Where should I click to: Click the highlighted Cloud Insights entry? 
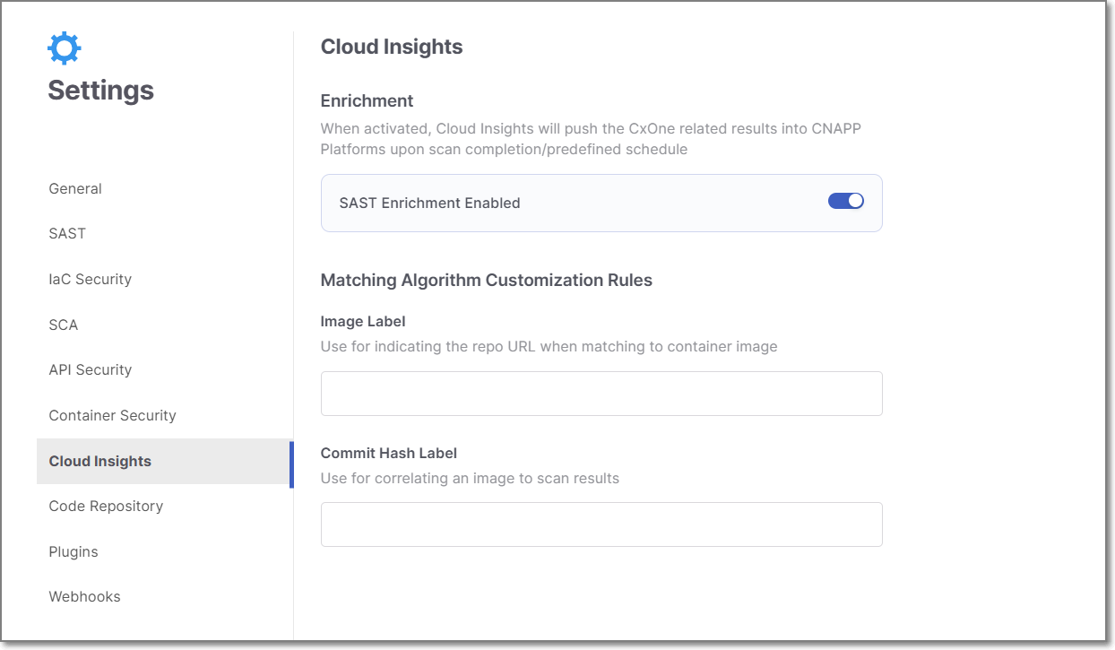[99, 461]
